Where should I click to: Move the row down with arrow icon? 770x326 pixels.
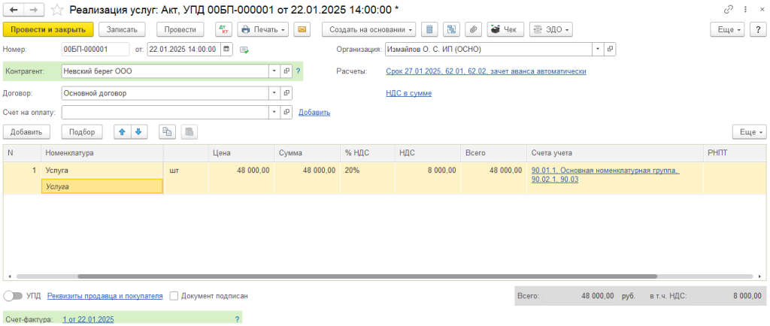pyautogui.click(x=138, y=131)
